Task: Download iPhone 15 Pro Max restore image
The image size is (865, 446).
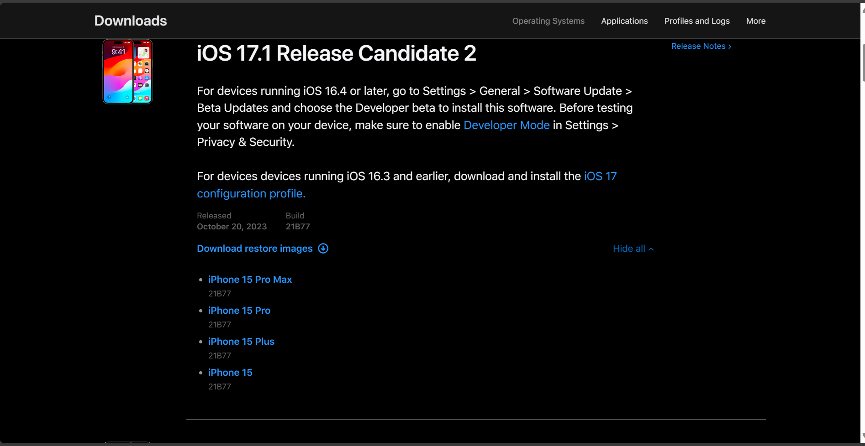Action: (250, 280)
